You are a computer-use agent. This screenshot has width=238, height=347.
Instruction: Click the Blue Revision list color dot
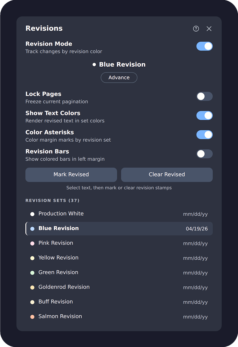click(32, 229)
